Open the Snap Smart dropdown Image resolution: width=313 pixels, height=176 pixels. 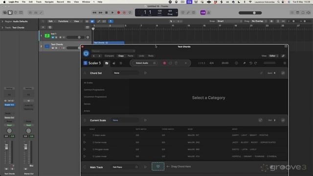point(229,21)
